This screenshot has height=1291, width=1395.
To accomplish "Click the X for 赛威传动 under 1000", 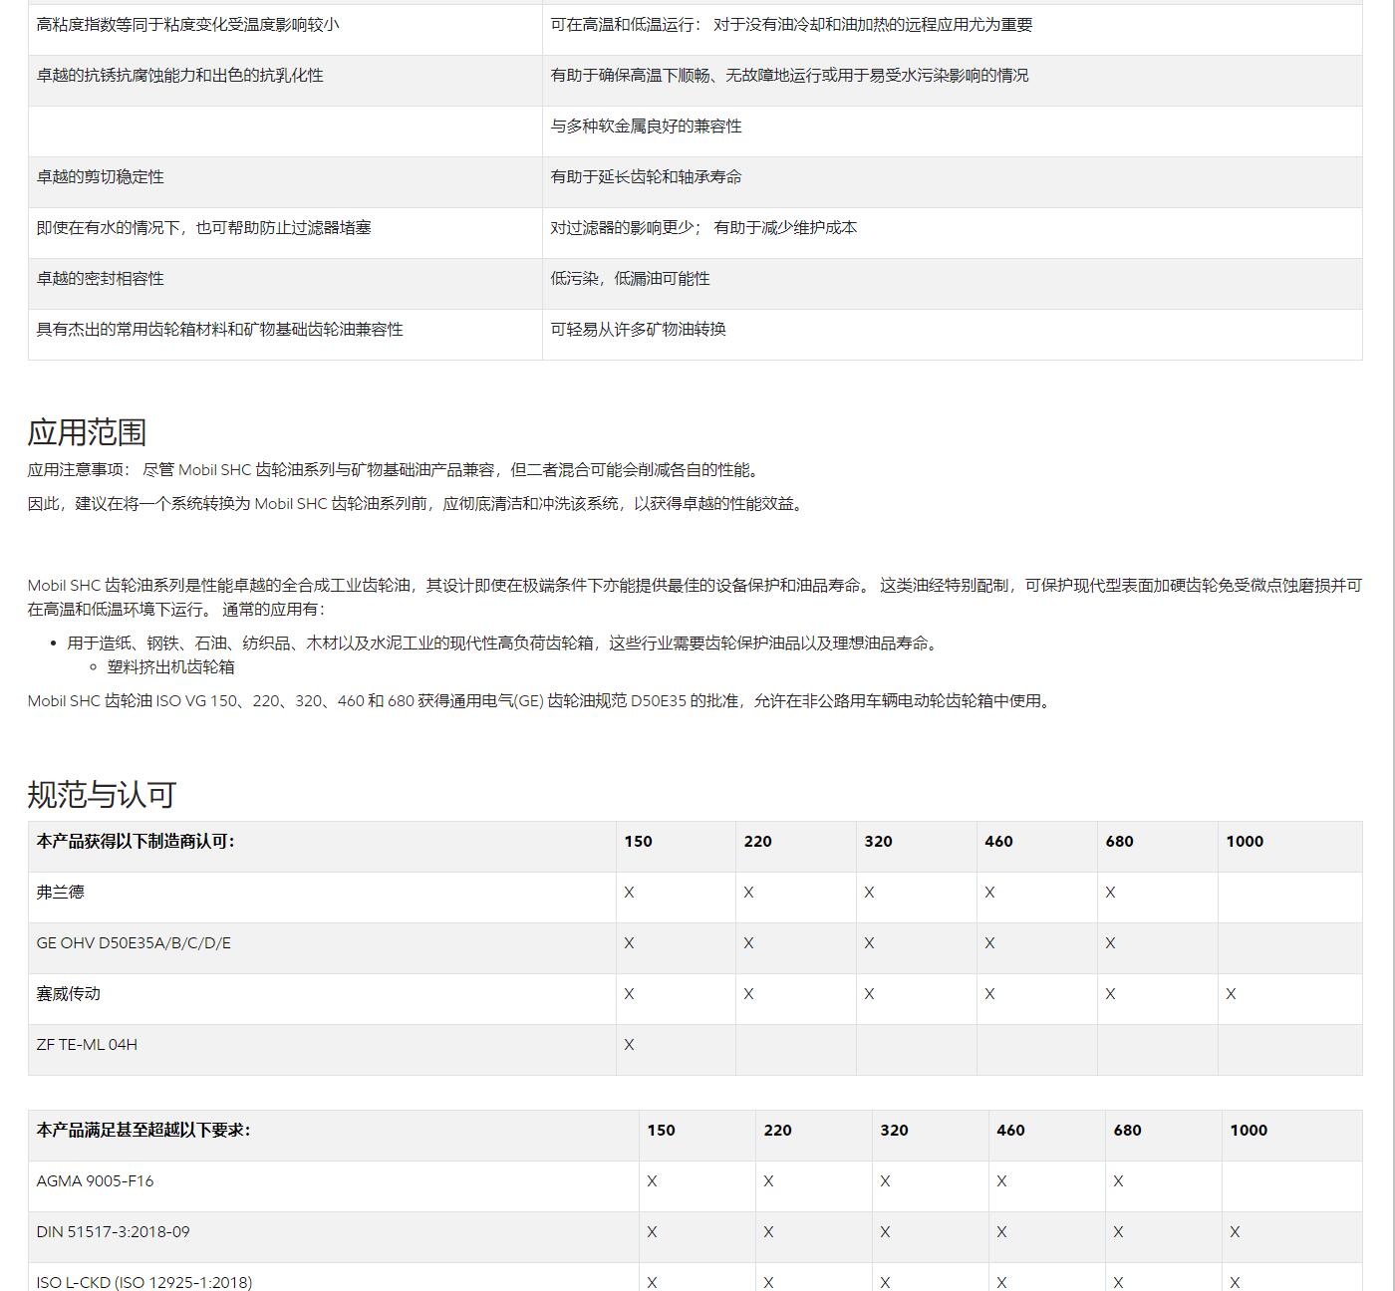I will 1231,994.
